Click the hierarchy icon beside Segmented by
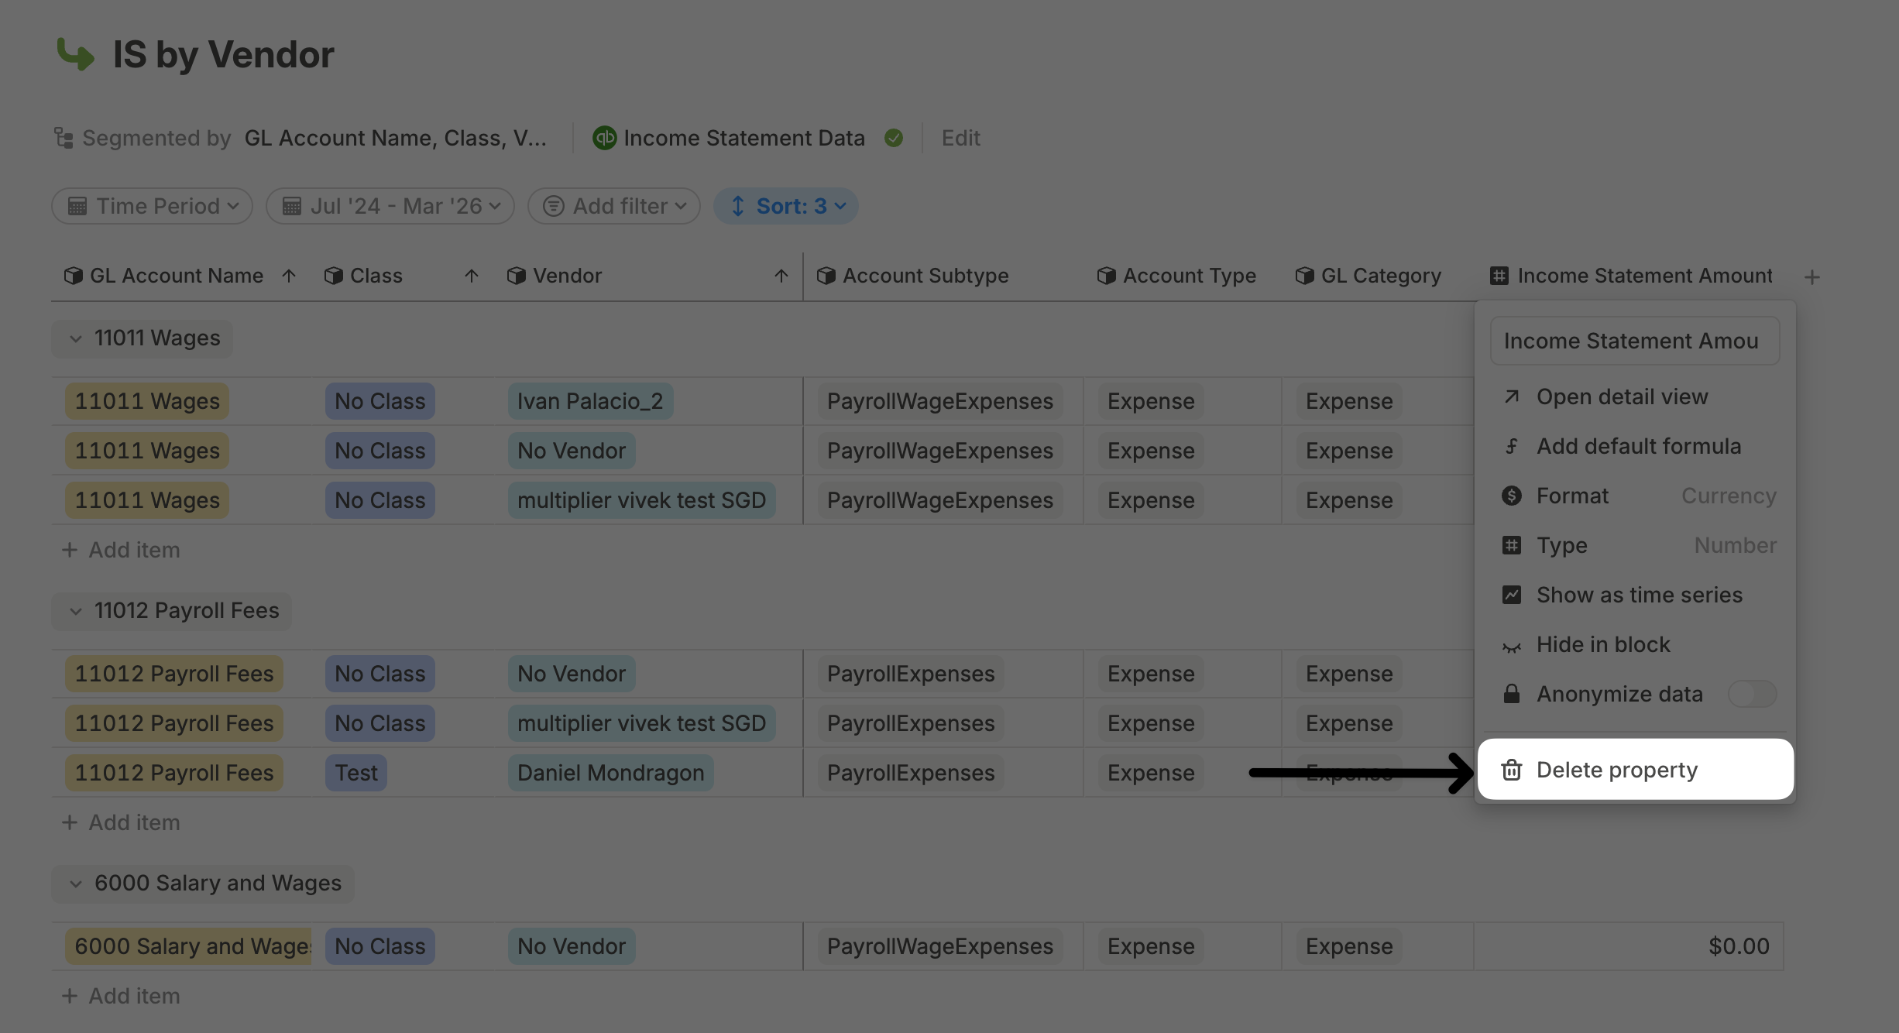 coord(64,138)
